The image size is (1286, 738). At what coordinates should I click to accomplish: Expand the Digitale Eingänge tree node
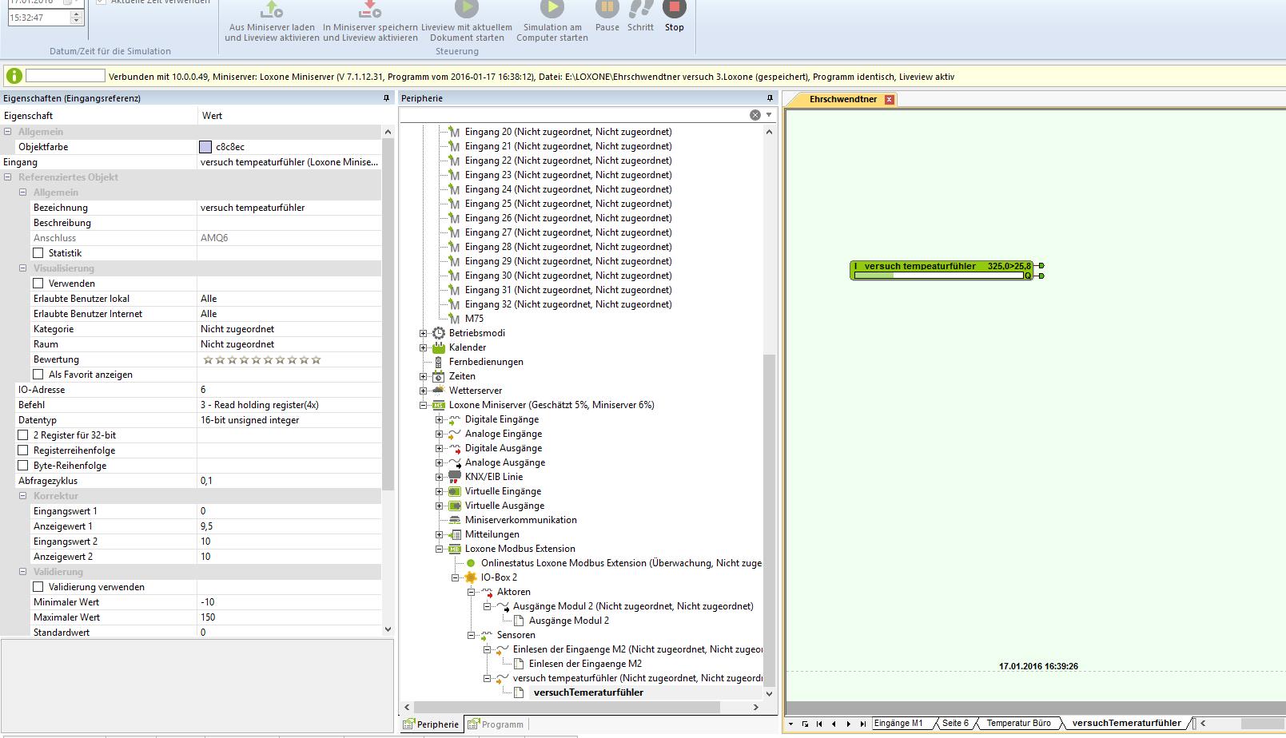pos(439,419)
